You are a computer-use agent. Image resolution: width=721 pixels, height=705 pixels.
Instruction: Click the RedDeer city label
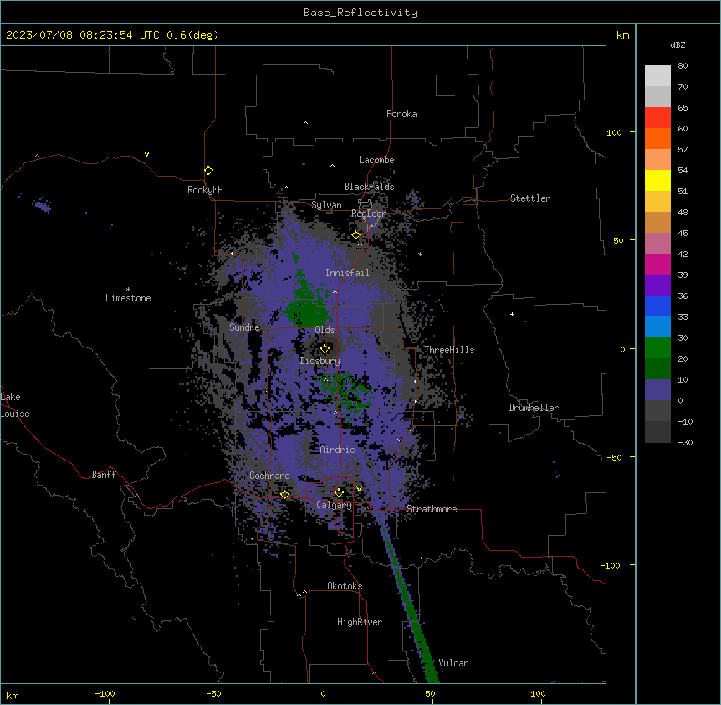click(368, 214)
